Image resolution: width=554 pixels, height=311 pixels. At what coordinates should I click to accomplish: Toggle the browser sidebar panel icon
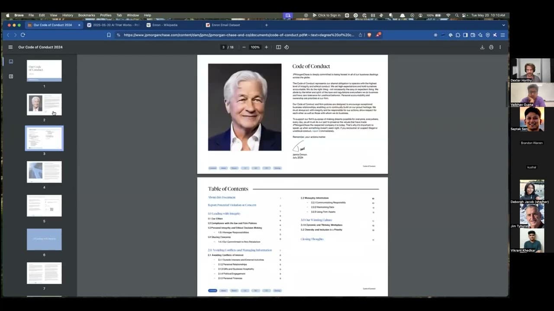pyautogui.click(x=465, y=35)
